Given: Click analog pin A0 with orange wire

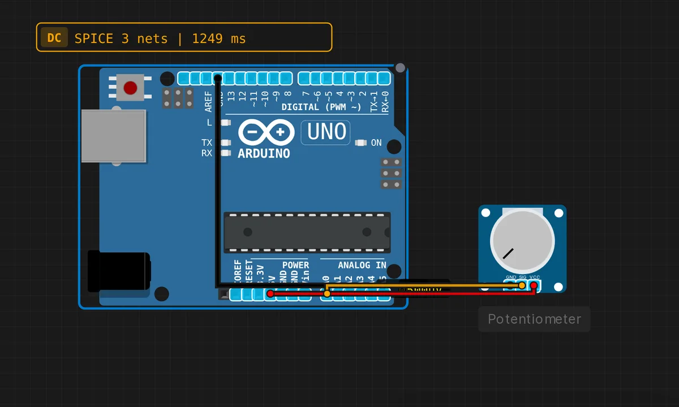Looking at the screenshot, I should (327, 294).
